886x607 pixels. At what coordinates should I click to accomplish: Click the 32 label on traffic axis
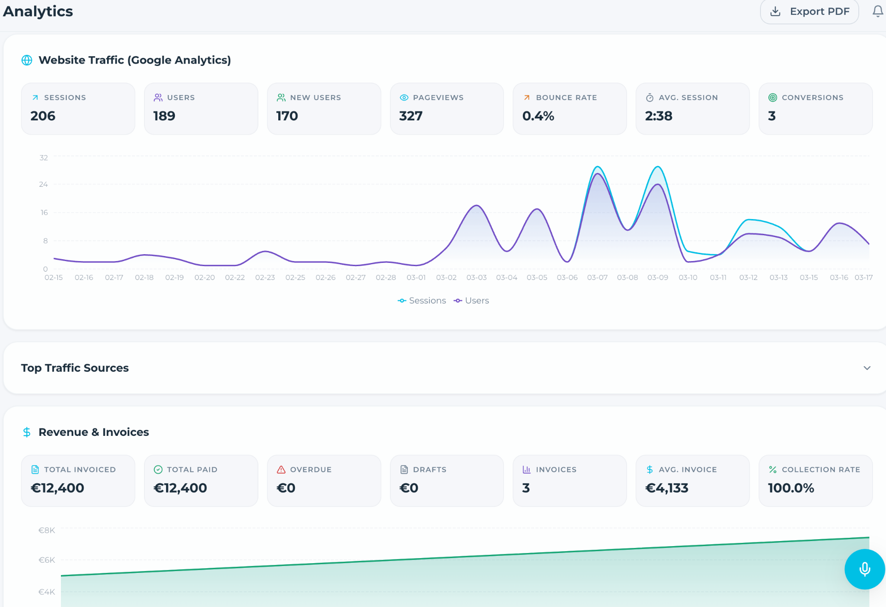43,158
